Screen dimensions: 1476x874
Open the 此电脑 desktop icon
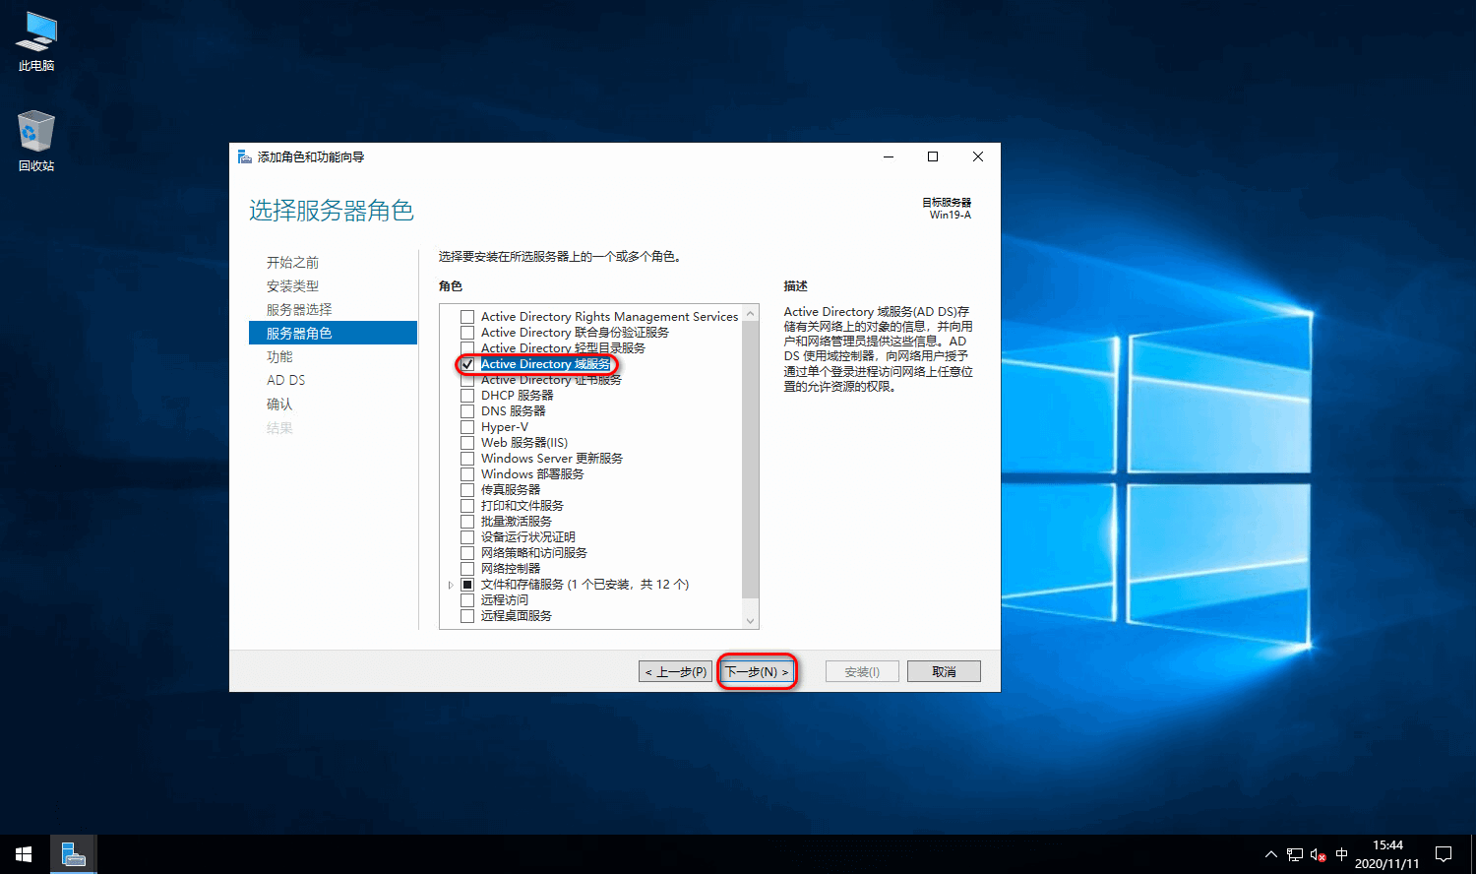[x=36, y=41]
